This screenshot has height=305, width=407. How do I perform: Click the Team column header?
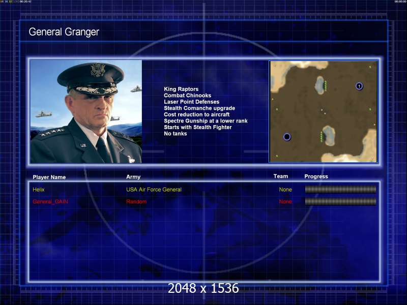tap(281, 176)
